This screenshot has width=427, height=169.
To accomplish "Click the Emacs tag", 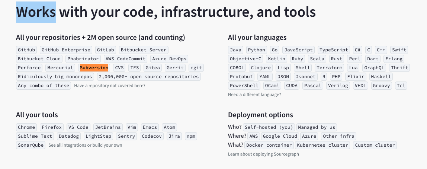I will click(150, 127).
